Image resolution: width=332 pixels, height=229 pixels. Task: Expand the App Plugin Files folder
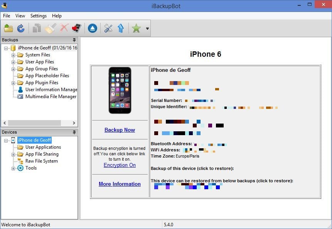tap(13, 83)
